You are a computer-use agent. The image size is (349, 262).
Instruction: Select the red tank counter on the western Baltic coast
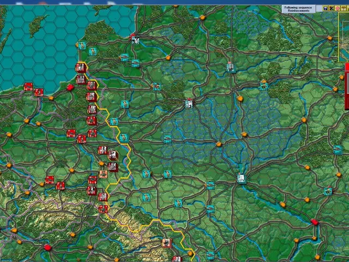pos(28,87)
